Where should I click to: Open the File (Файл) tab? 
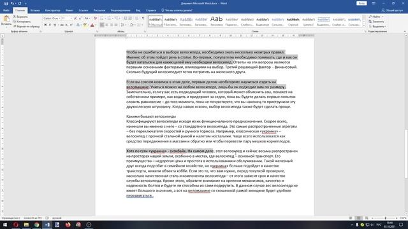6,10
